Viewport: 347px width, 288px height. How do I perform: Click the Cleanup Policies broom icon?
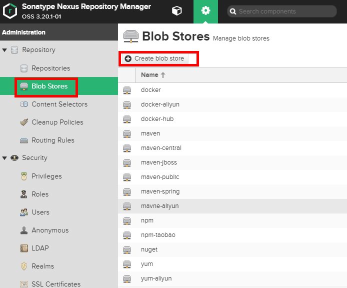click(24, 122)
